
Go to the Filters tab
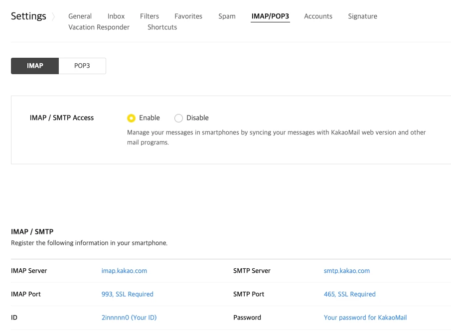click(x=150, y=16)
